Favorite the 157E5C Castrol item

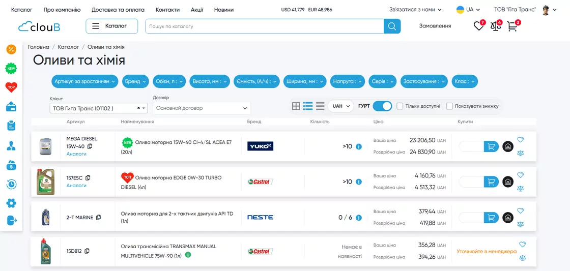[x=520, y=175]
